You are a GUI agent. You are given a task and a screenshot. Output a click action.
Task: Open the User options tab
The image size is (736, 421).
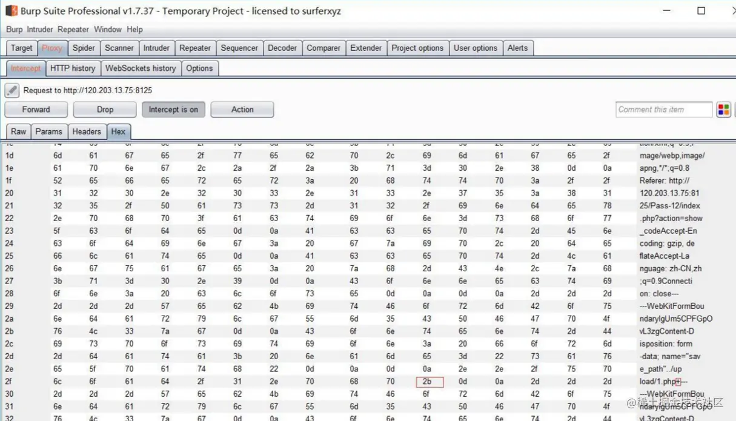click(476, 48)
